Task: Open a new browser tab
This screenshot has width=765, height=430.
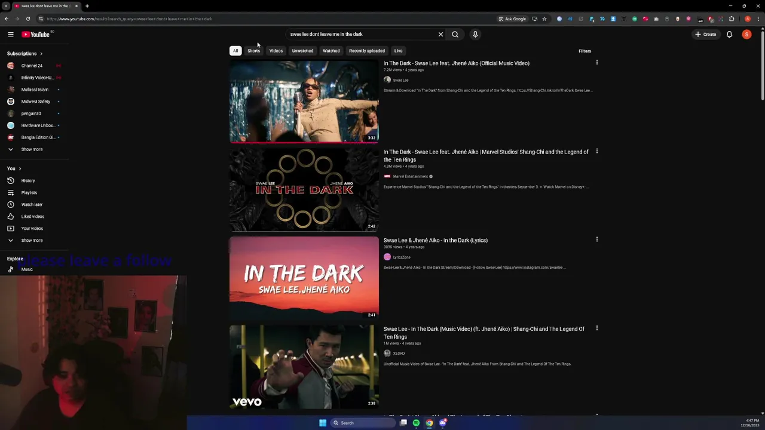Action: pos(87,6)
